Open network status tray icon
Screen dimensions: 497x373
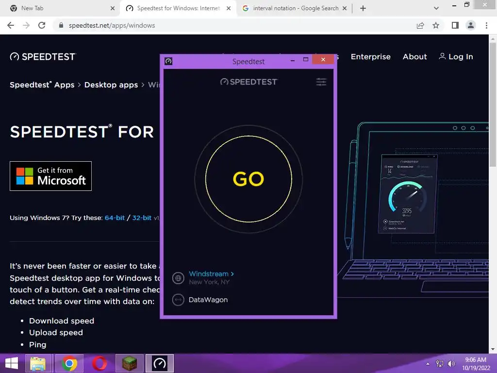(x=440, y=364)
